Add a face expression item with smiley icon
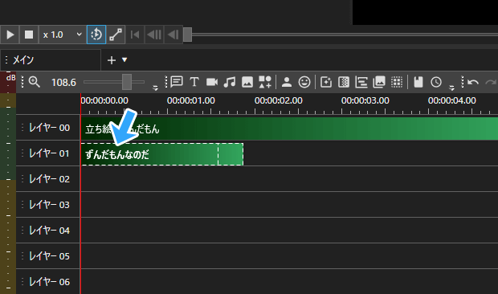 tap(304, 82)
